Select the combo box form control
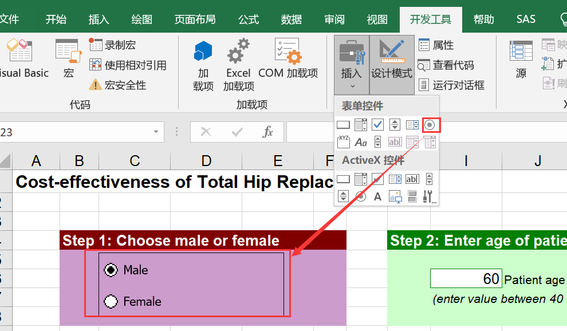Viewport: 567px width, 331px height. (360, 124)
